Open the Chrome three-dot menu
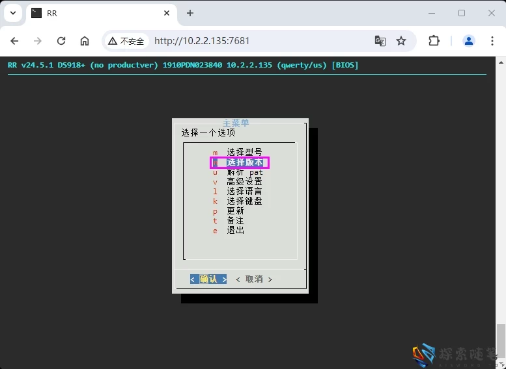Screen dimensions: 506x369 tap(492, 41)
